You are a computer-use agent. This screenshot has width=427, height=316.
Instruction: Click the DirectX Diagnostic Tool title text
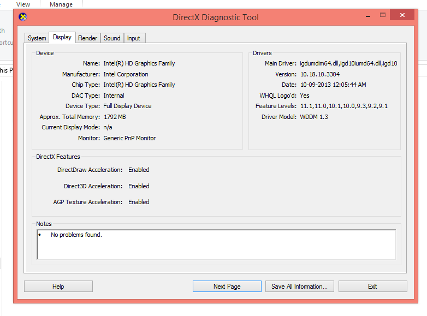216,17
